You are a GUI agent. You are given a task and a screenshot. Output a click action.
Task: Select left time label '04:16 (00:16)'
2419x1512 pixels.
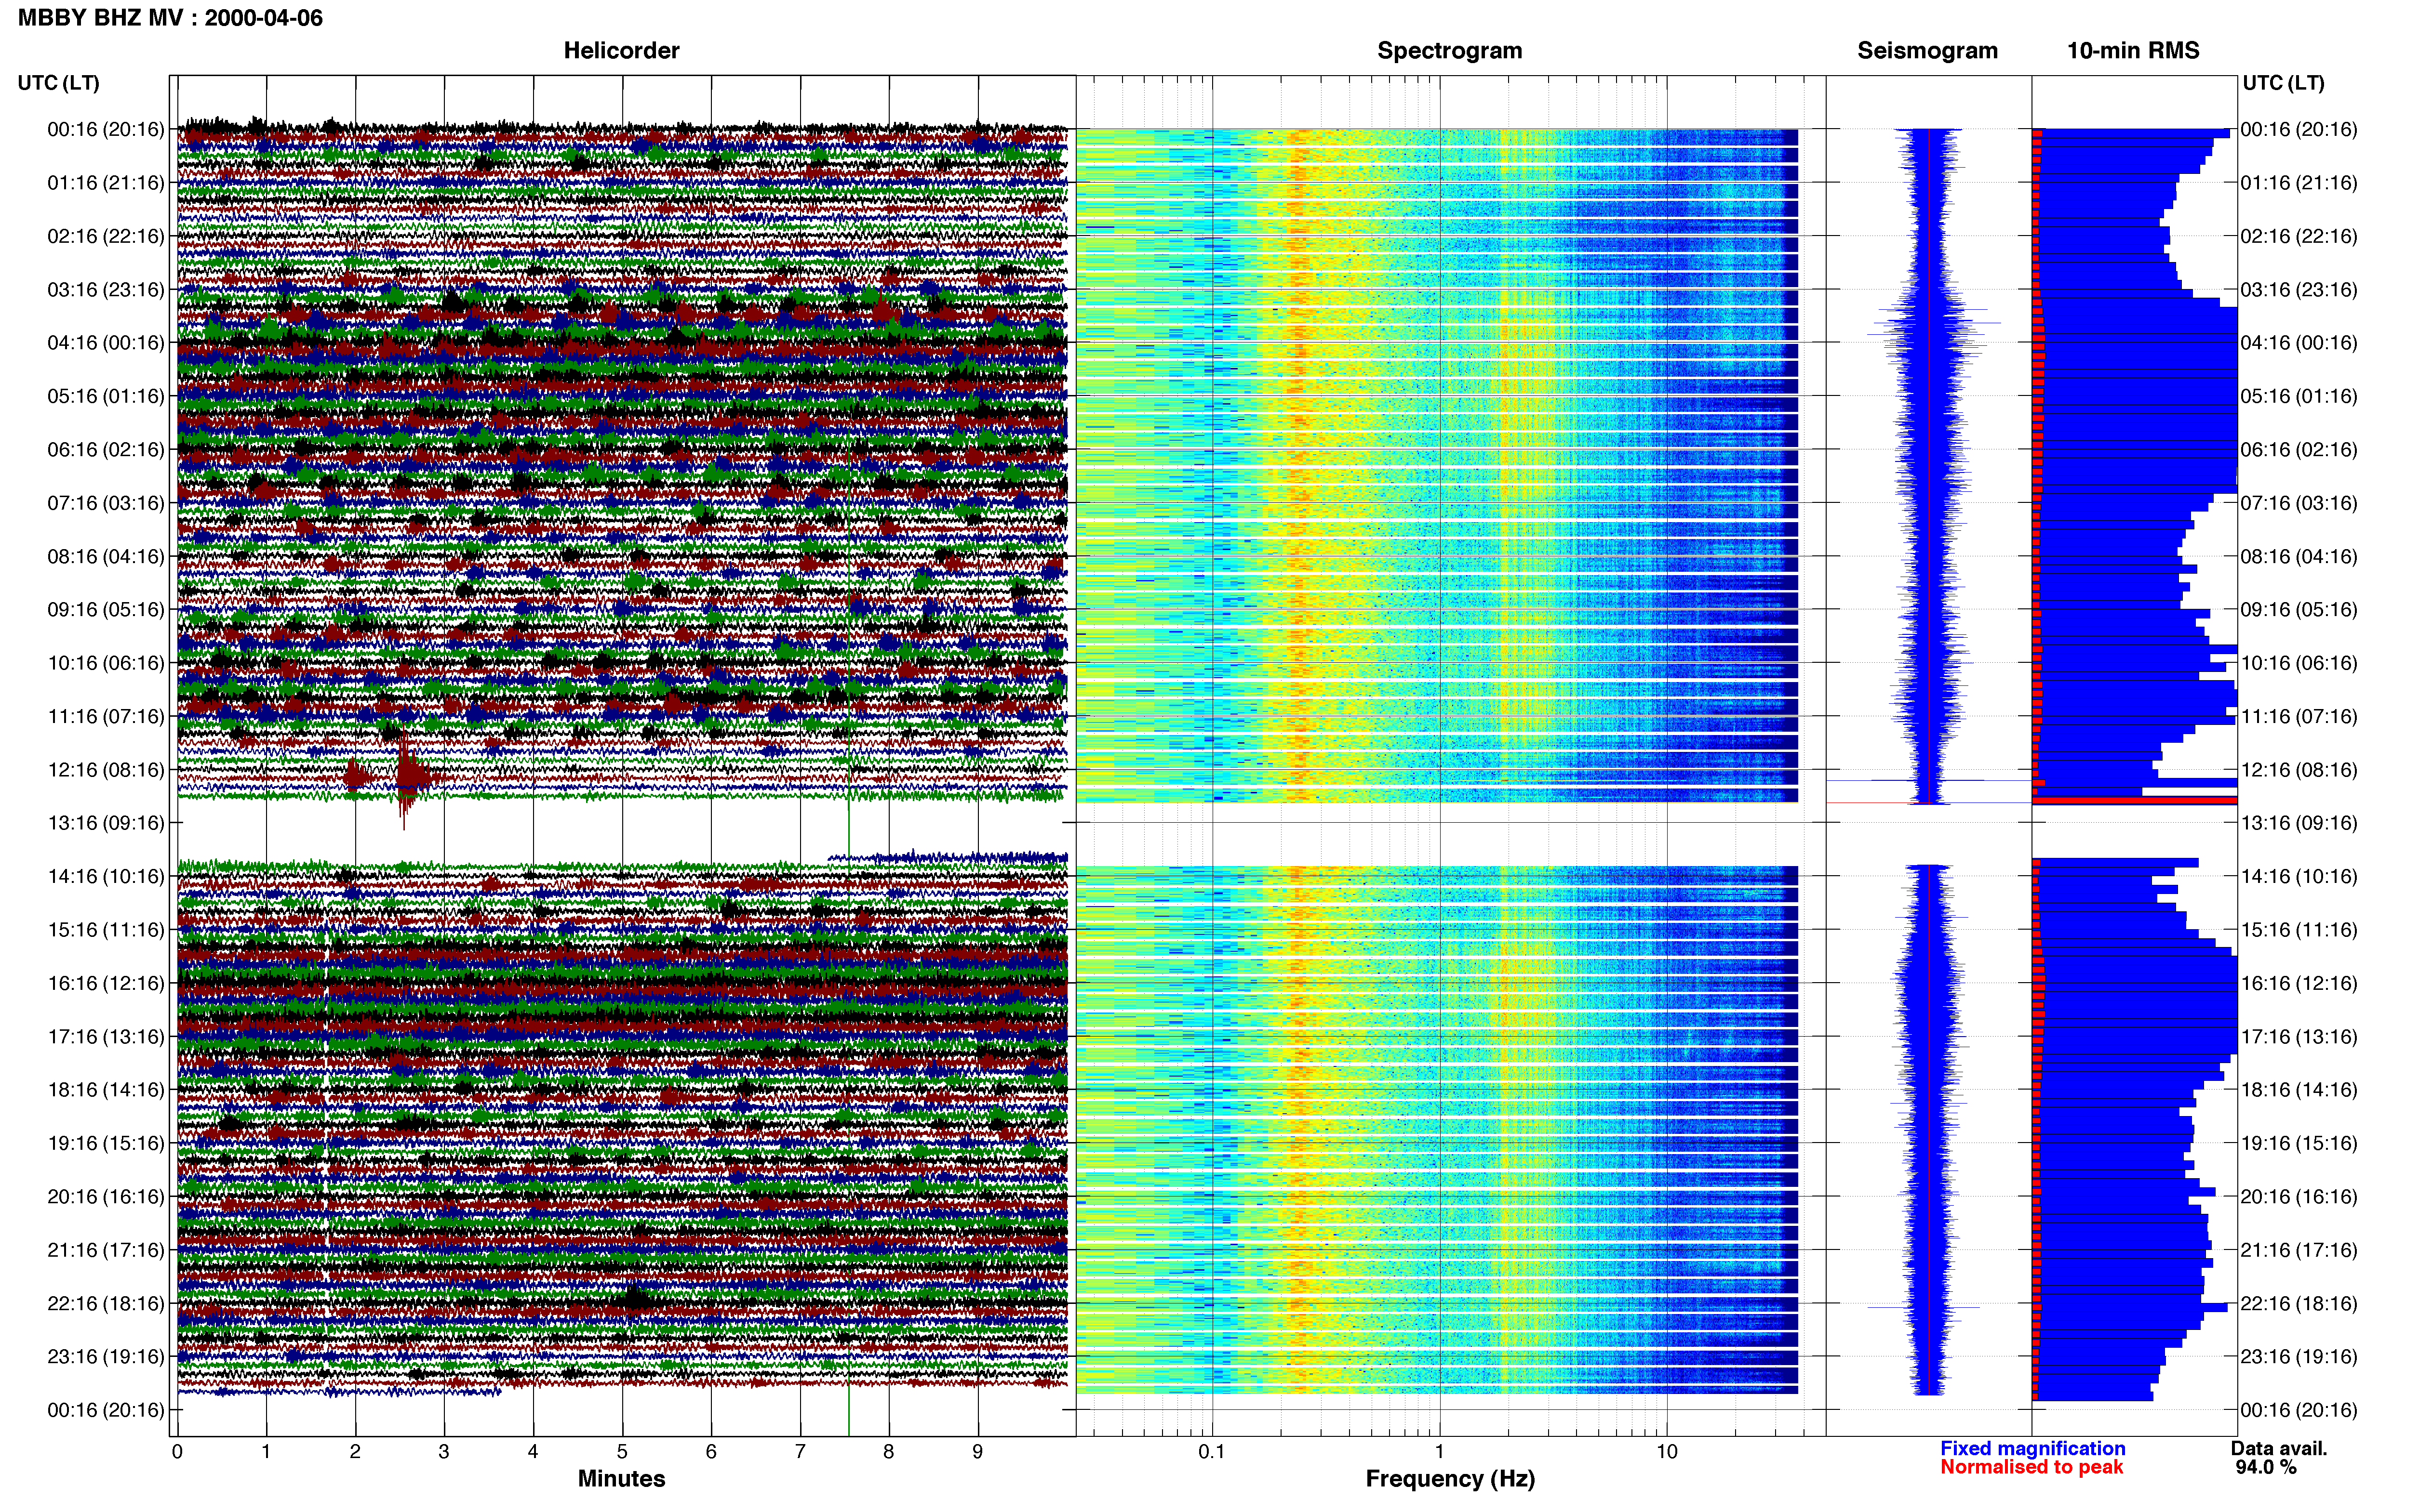coord(106,343)
